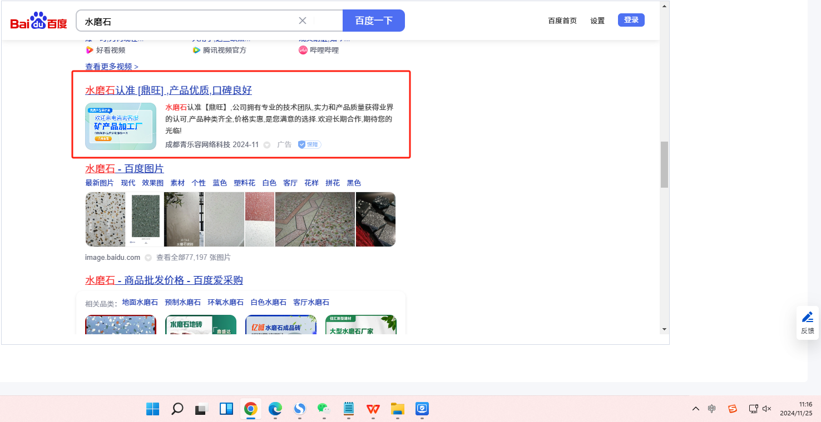
Task: Open Sogou browser from the taskbar
Action: [x=300, y=409]
